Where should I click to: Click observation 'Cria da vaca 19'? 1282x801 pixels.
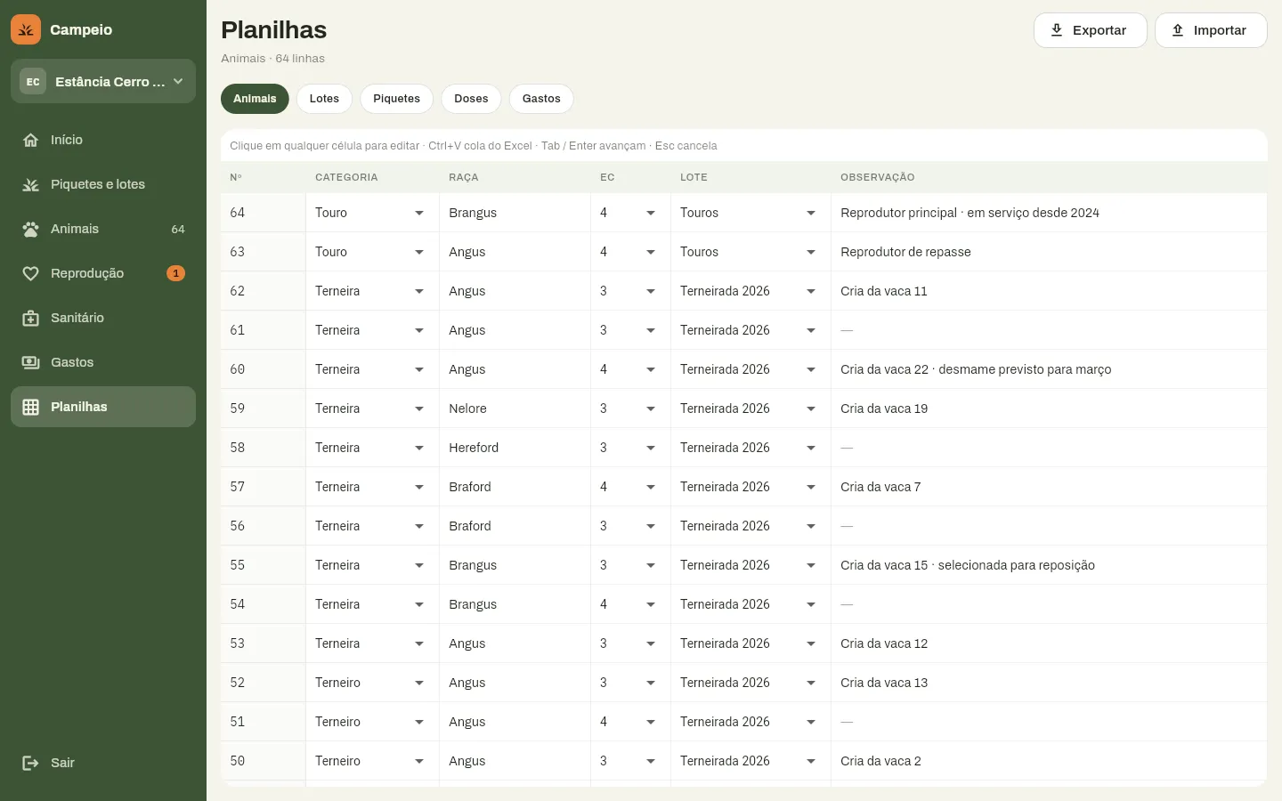point(1049,409)
